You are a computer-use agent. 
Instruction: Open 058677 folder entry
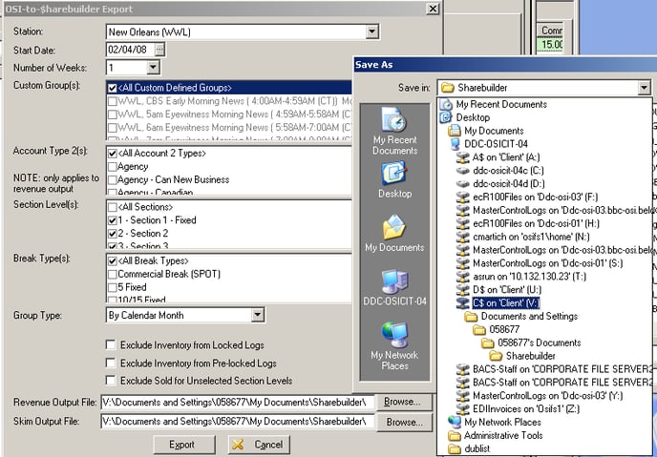tap(497, 329)
